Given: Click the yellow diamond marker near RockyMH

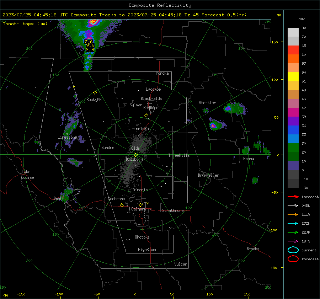Looking at the screenshot, I should coord(95,93).
